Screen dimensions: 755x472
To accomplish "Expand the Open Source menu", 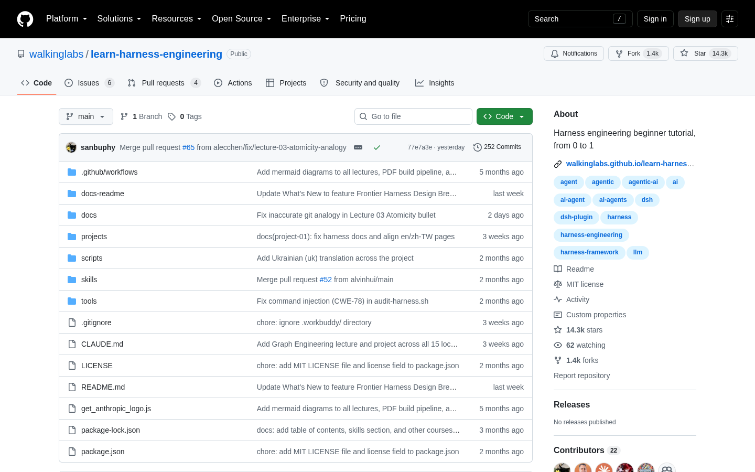I will tap(242, 19).
